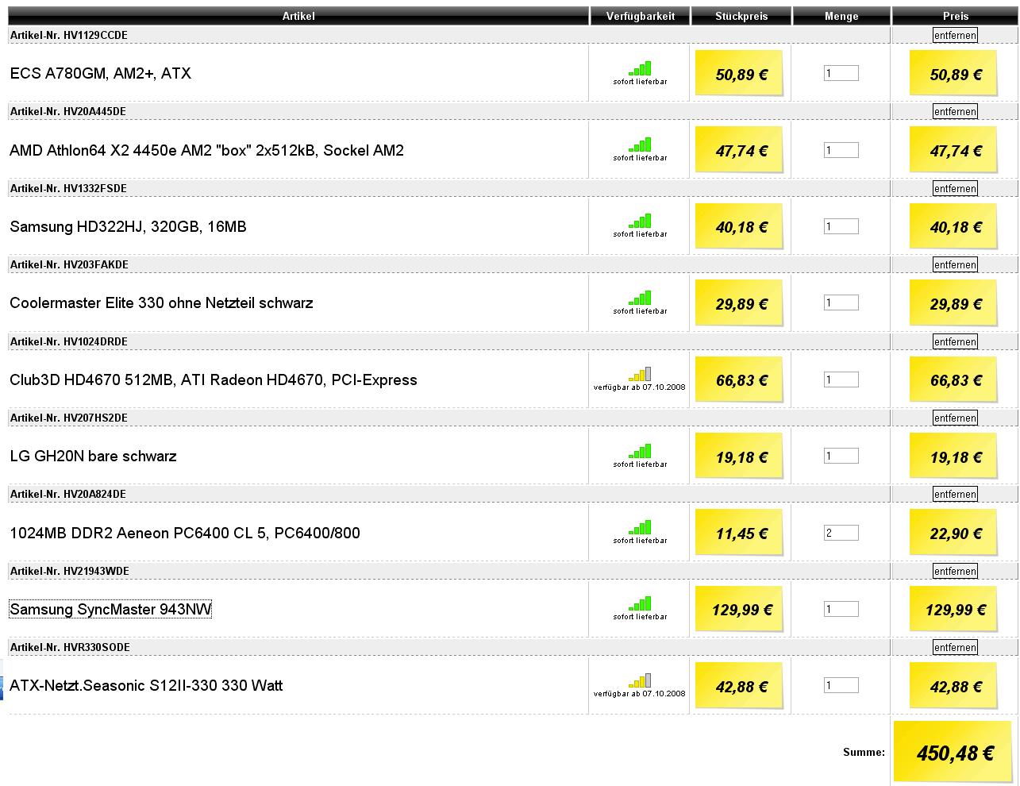Remove 1024MB DDR2 Aeneon via entfernen button
This screenshot has width=1020, height=786.
tap(955, 494)
